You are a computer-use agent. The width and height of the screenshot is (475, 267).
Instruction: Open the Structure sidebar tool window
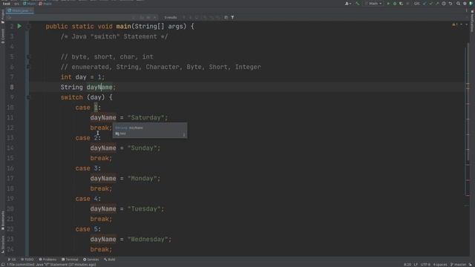[x=3, y=245]
